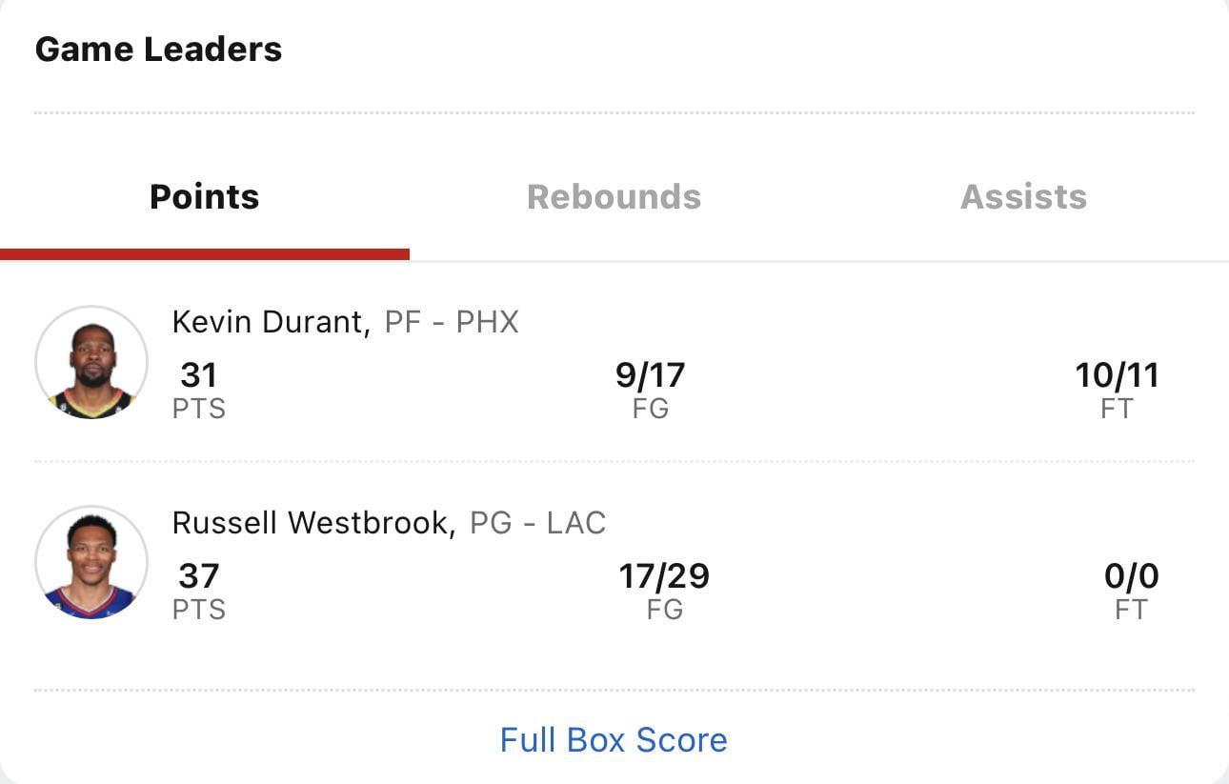Switch to the Rebounds tab

614,196
